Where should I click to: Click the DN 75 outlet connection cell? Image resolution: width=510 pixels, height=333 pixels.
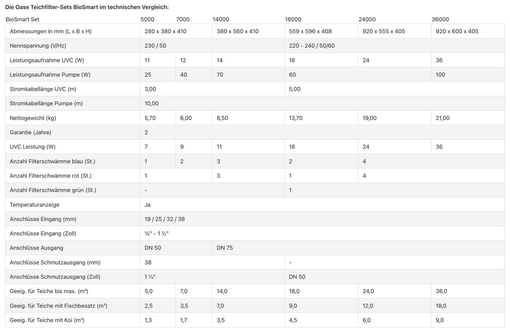[225, 248]
